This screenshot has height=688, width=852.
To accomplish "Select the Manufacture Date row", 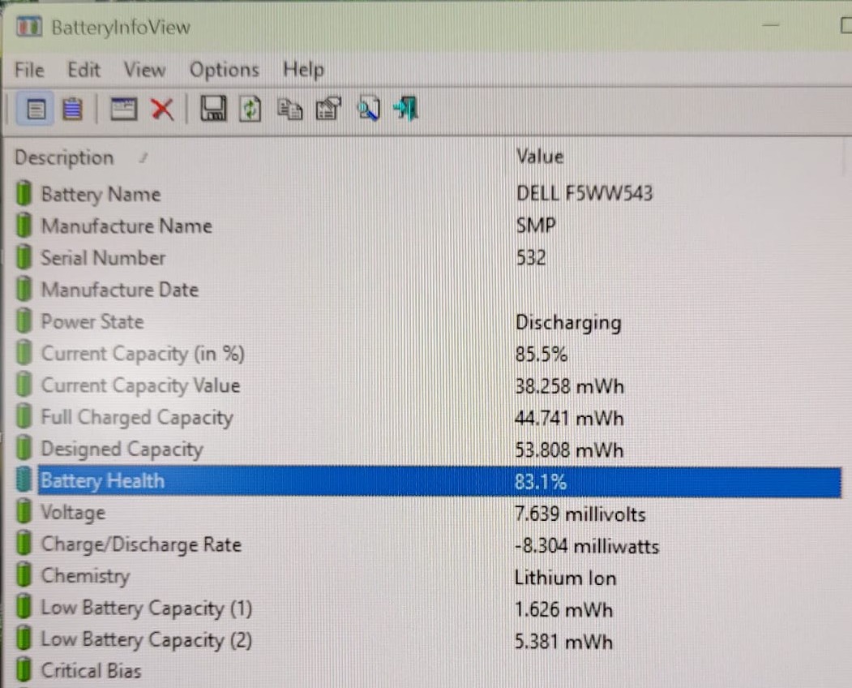I will (x=428, y=290).
